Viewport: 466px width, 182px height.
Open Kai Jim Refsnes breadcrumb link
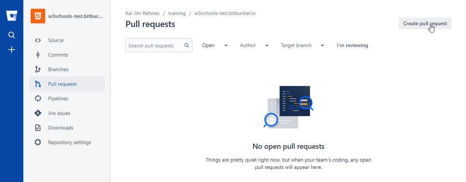[143, 13]
